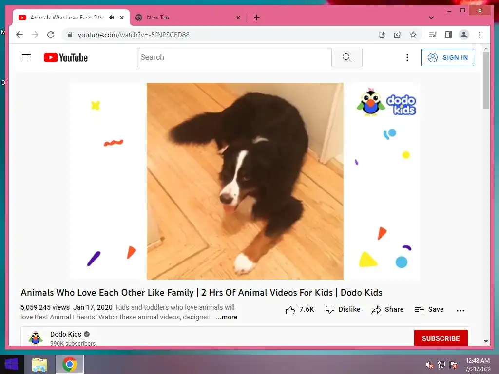Open a new browser tab
Image resolution: width=499 pixels, height=374 pixels.
click(x=257, y=18)
